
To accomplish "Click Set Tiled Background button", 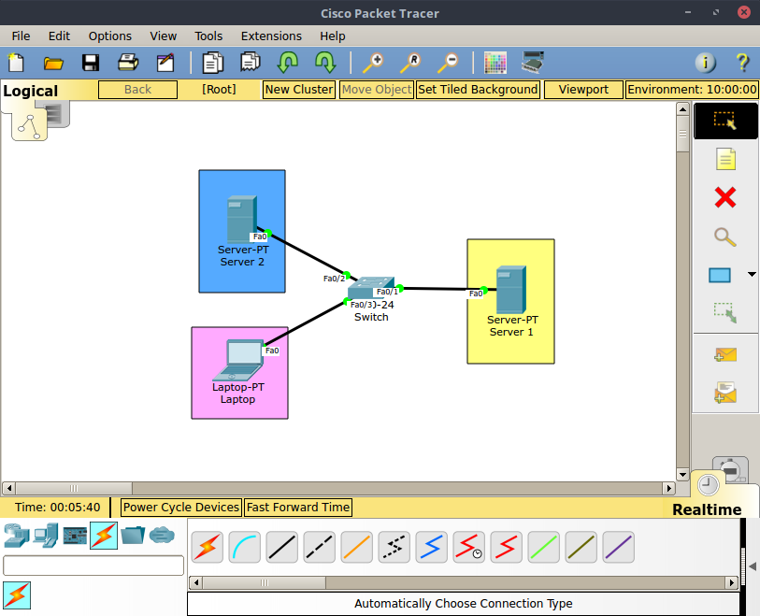I will pos(478,90).
